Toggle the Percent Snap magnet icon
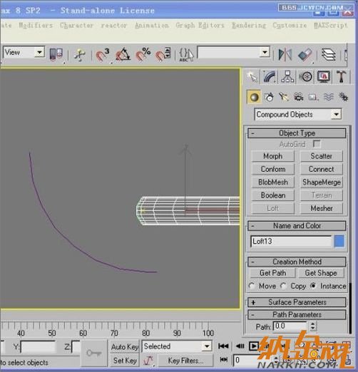The image size is (358, 372). tap(143, 55)
